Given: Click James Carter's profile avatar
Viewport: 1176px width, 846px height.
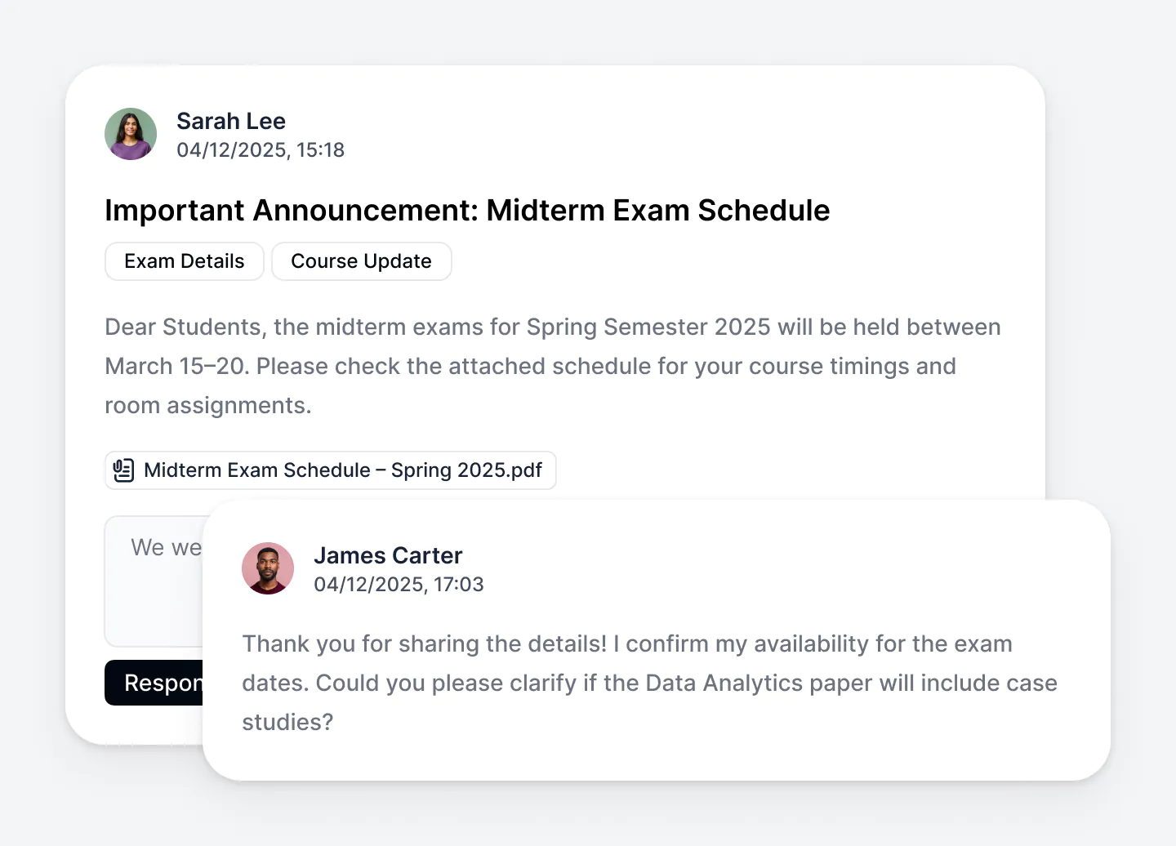Looking at the screenshot, I should pyautogui.click(x=268, y=568).
